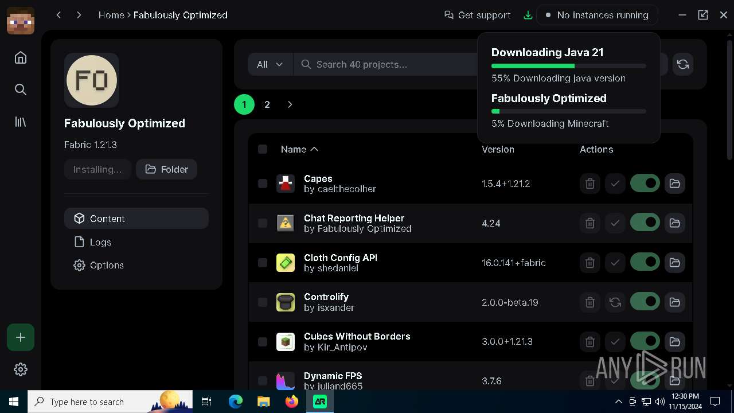Viewport: 734px width, 413px height.
Task: Open app settings gear in sidebar
Action: pyautogui.click(x=21, y=369)
